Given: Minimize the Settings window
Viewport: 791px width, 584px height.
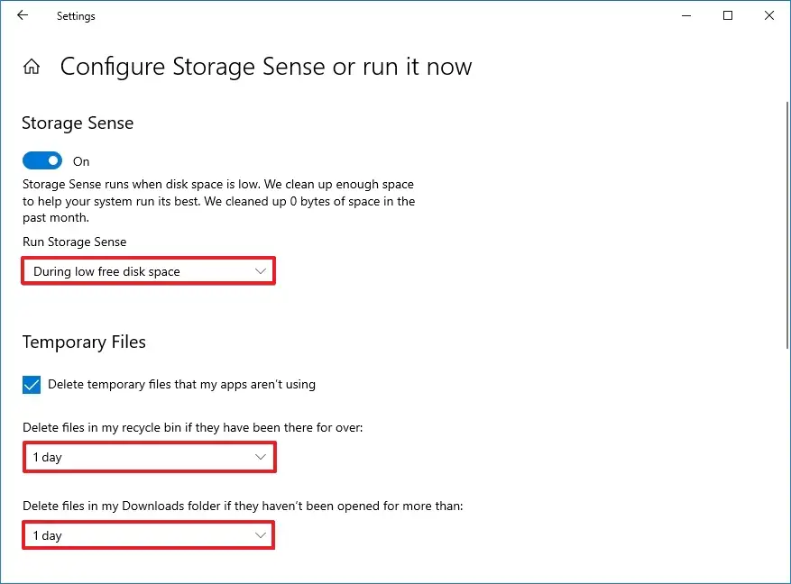Looking at the screenshot, I should pyautogui.click(x=685, y=15).
